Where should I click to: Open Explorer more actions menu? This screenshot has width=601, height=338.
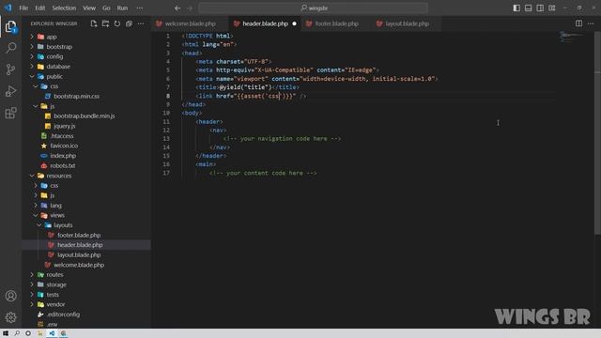pos(141,23)
